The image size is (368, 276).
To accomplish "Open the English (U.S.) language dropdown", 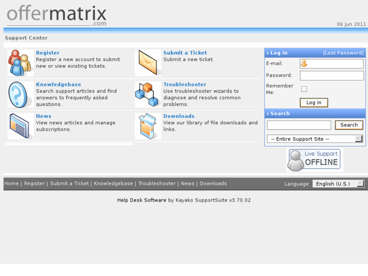I will 338,184.
